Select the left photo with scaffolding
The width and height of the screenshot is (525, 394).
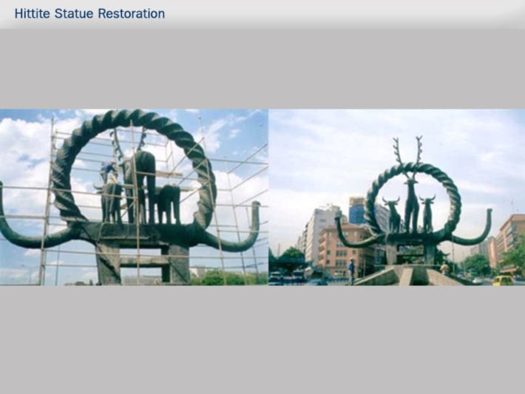134,197
